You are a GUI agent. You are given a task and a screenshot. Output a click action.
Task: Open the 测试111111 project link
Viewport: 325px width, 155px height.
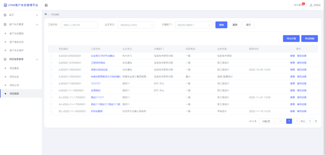pos(97,97)
